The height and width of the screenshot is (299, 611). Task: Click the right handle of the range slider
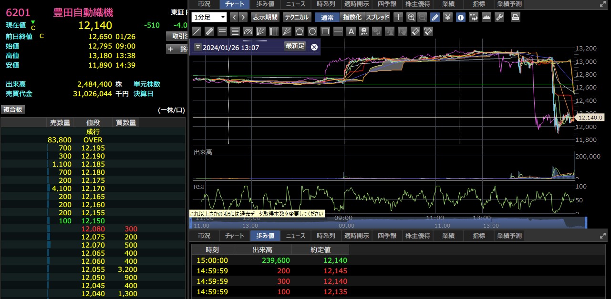586,223
